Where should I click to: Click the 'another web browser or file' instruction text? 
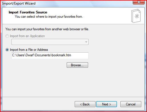pyautogui.click(x=70, y=29)
